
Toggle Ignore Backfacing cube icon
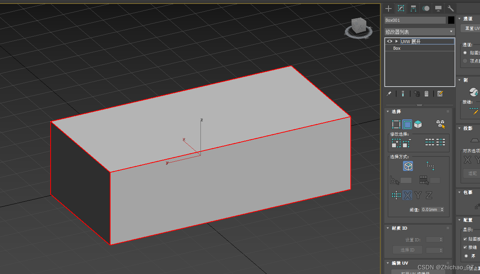408,166
